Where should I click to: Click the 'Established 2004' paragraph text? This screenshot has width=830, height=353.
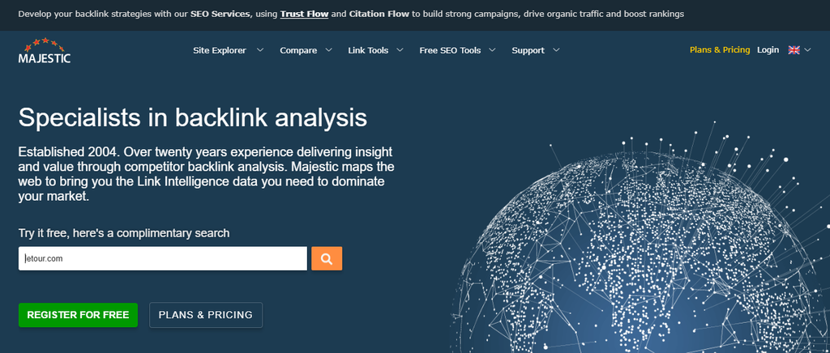click(x=206, y=174)
